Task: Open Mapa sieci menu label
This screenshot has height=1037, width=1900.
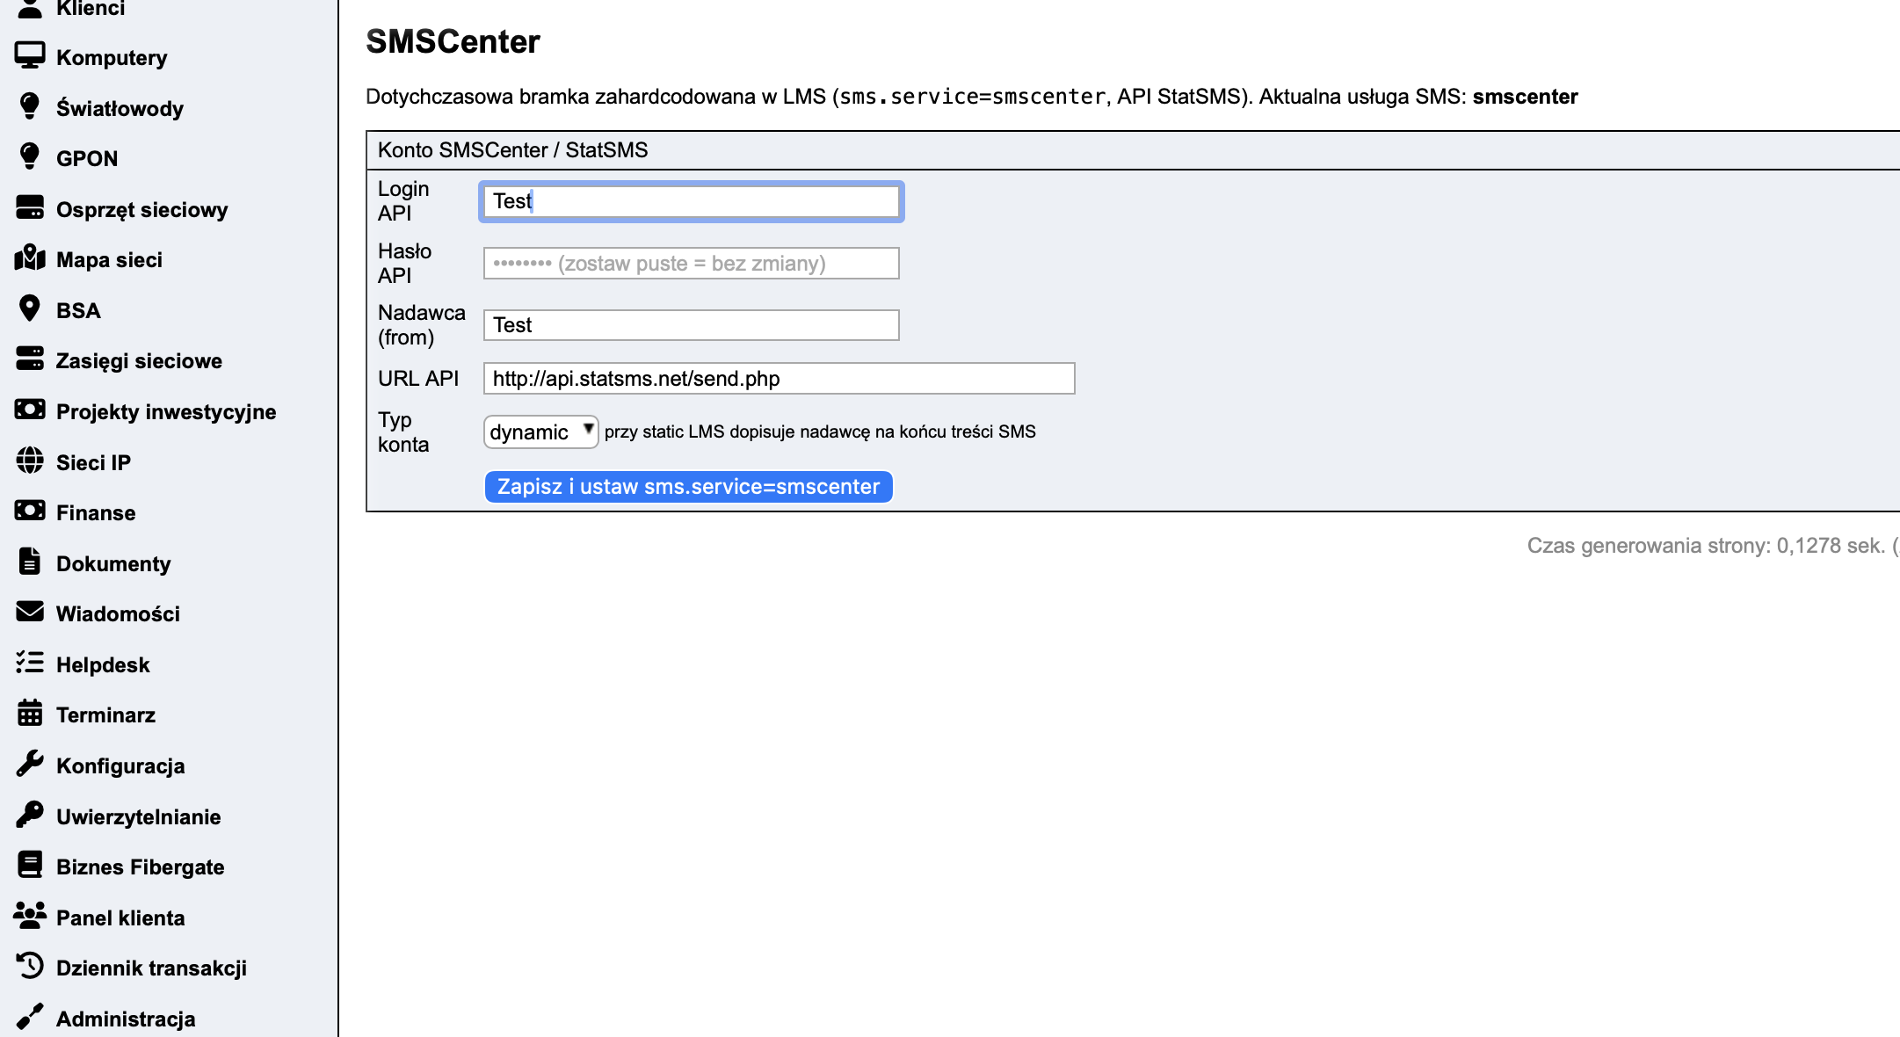Action: tap(109, 259)
